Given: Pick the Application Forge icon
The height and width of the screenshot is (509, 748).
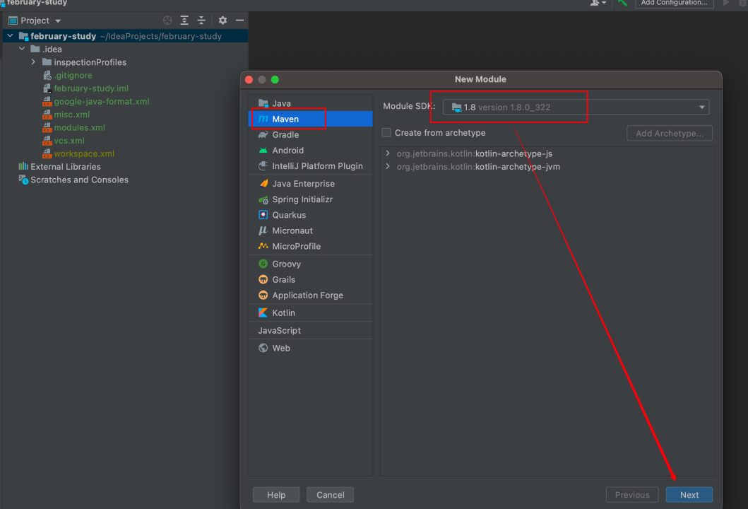Looking at the screenshot, I should 263,295.
